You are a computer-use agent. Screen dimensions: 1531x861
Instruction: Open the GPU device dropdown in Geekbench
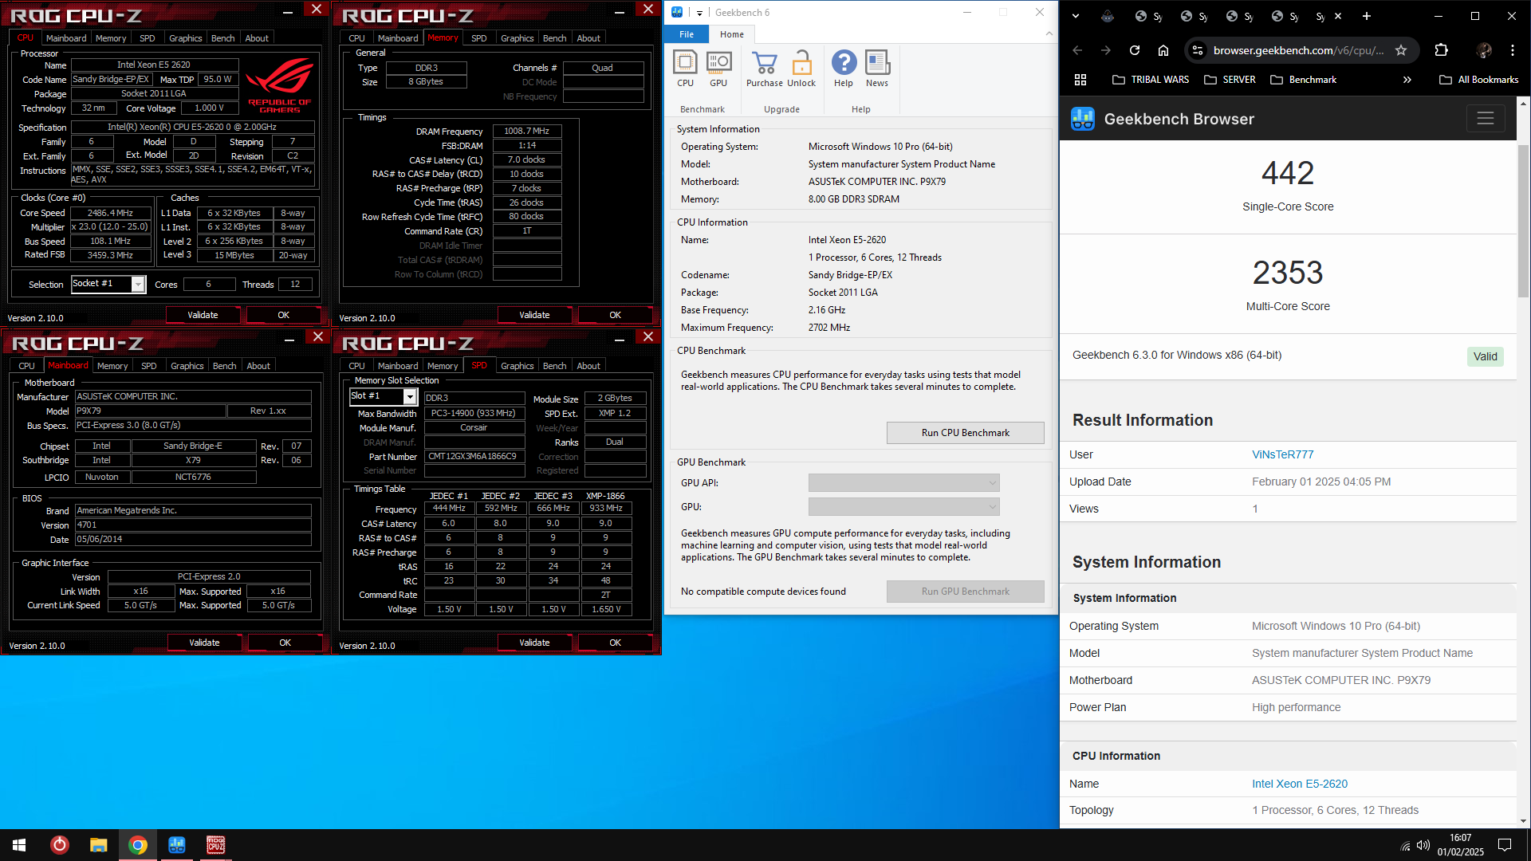point(903,507)
